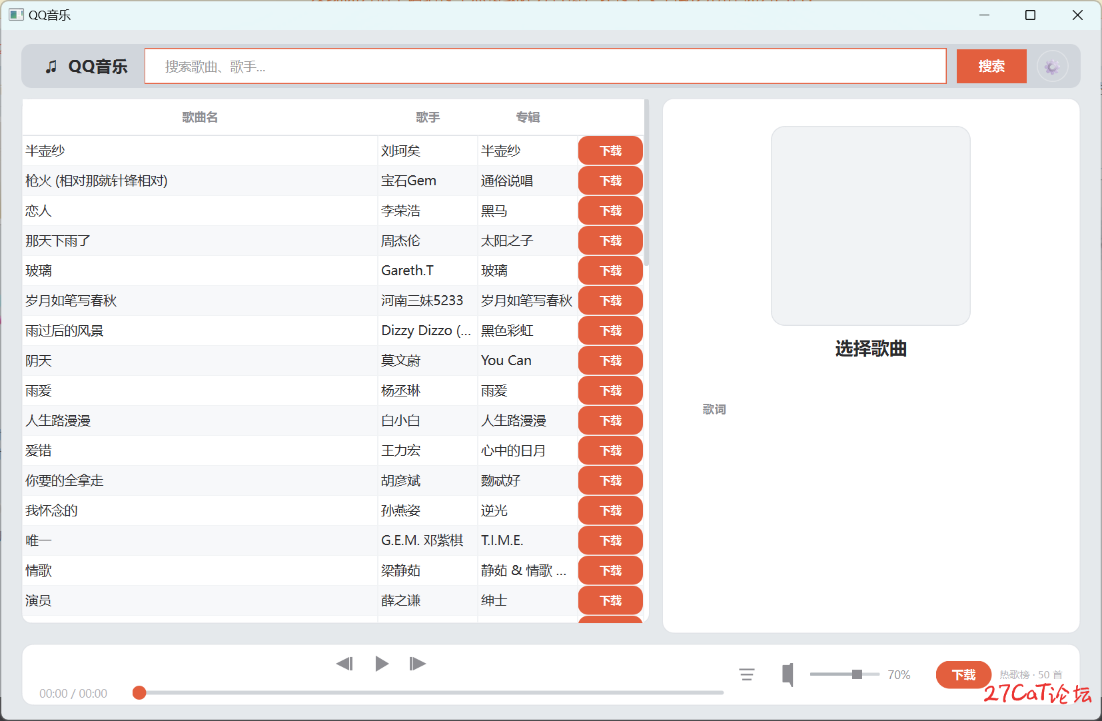Download 人生路漫漫 by 白小白

click(x=610, y=420)
